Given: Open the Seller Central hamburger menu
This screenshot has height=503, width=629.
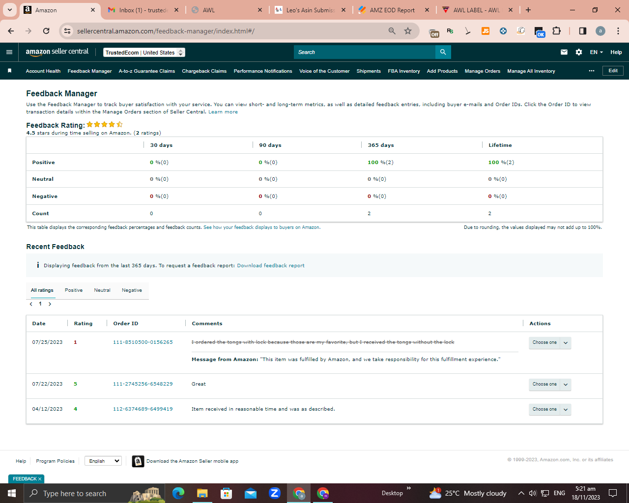Looking at the screenshot, I should [9, 52].
